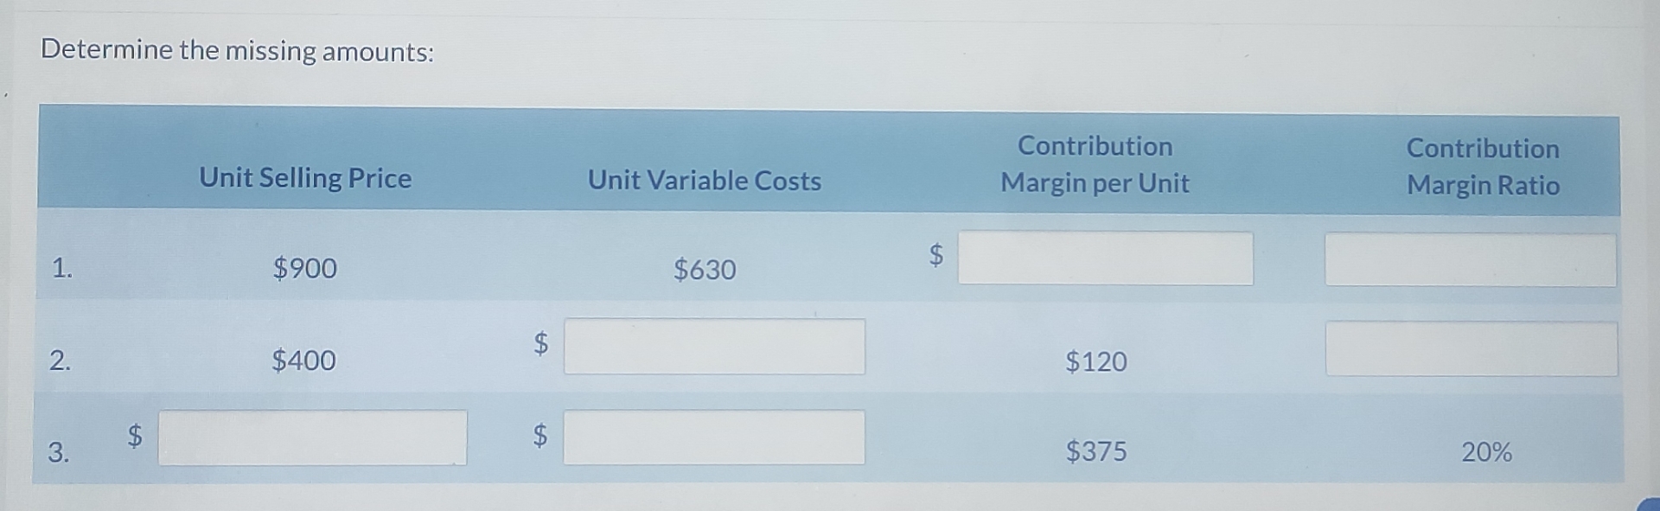Select the $630 variable cost value
Image resolution: width=1660 pixels, height=511 pixels.
pos(704,271)
